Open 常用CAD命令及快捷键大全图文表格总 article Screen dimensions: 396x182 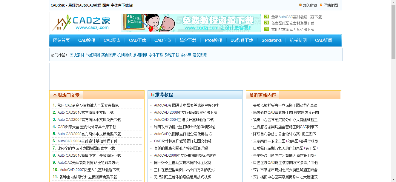tap(88, 105)
